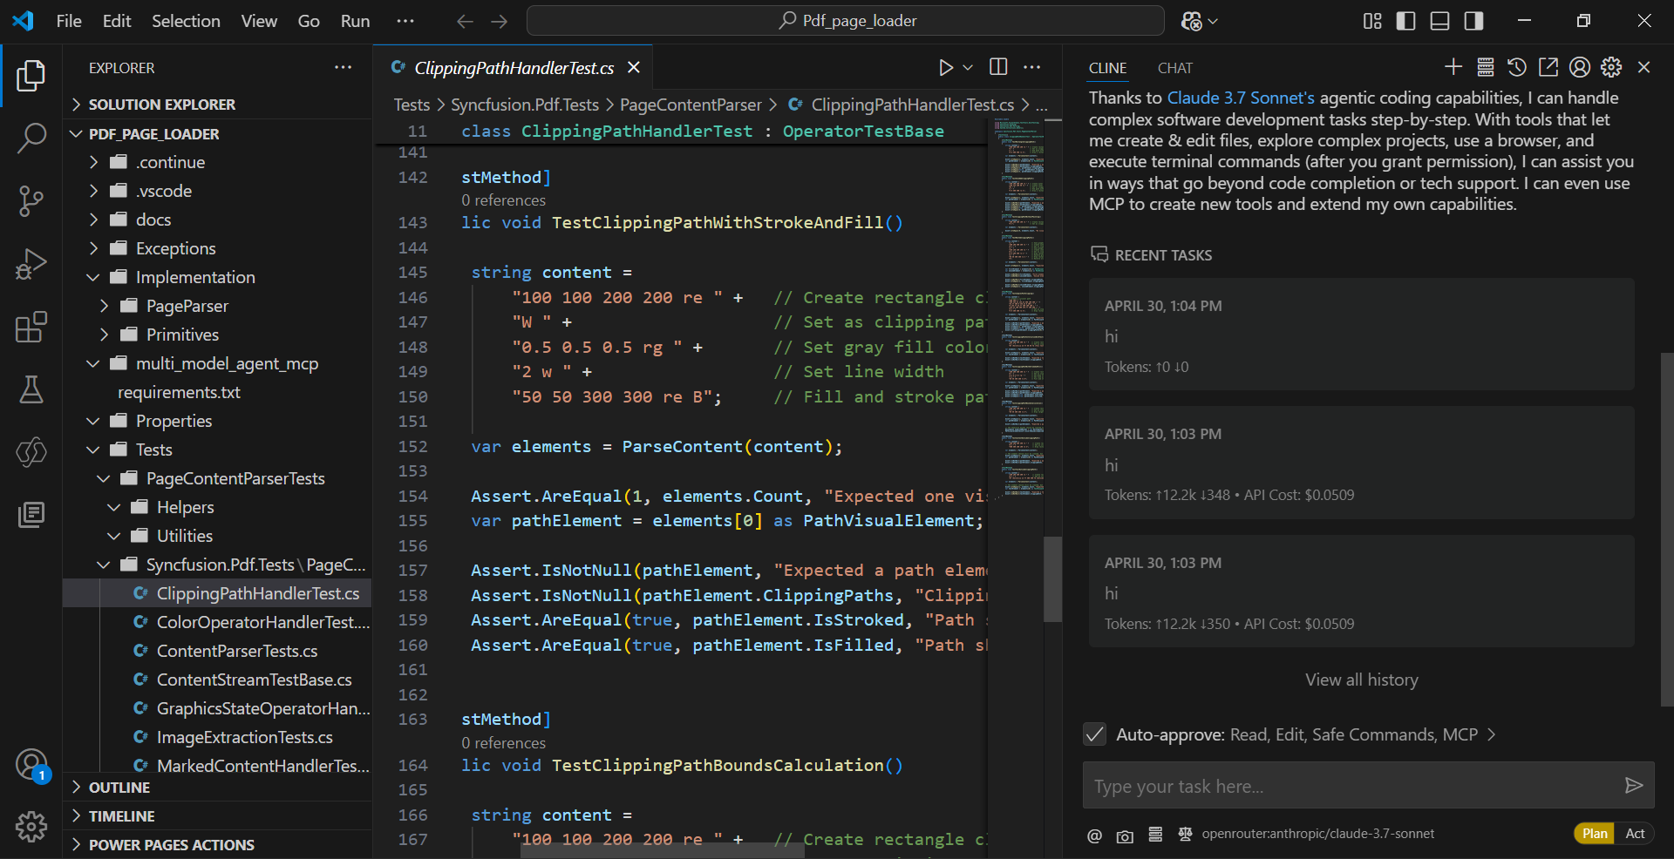The width and height of the screenshot is (1674, 859).
Task: Switch to the CHAT tab
Action: [1174, 68]
